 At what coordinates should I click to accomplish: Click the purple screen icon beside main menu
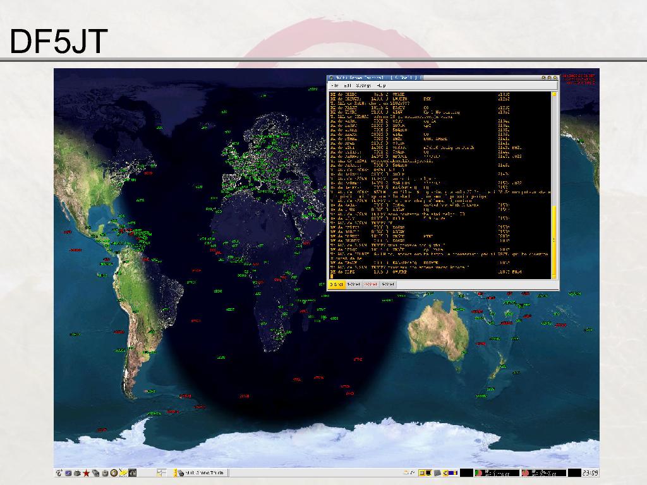(x=68, y=472)
